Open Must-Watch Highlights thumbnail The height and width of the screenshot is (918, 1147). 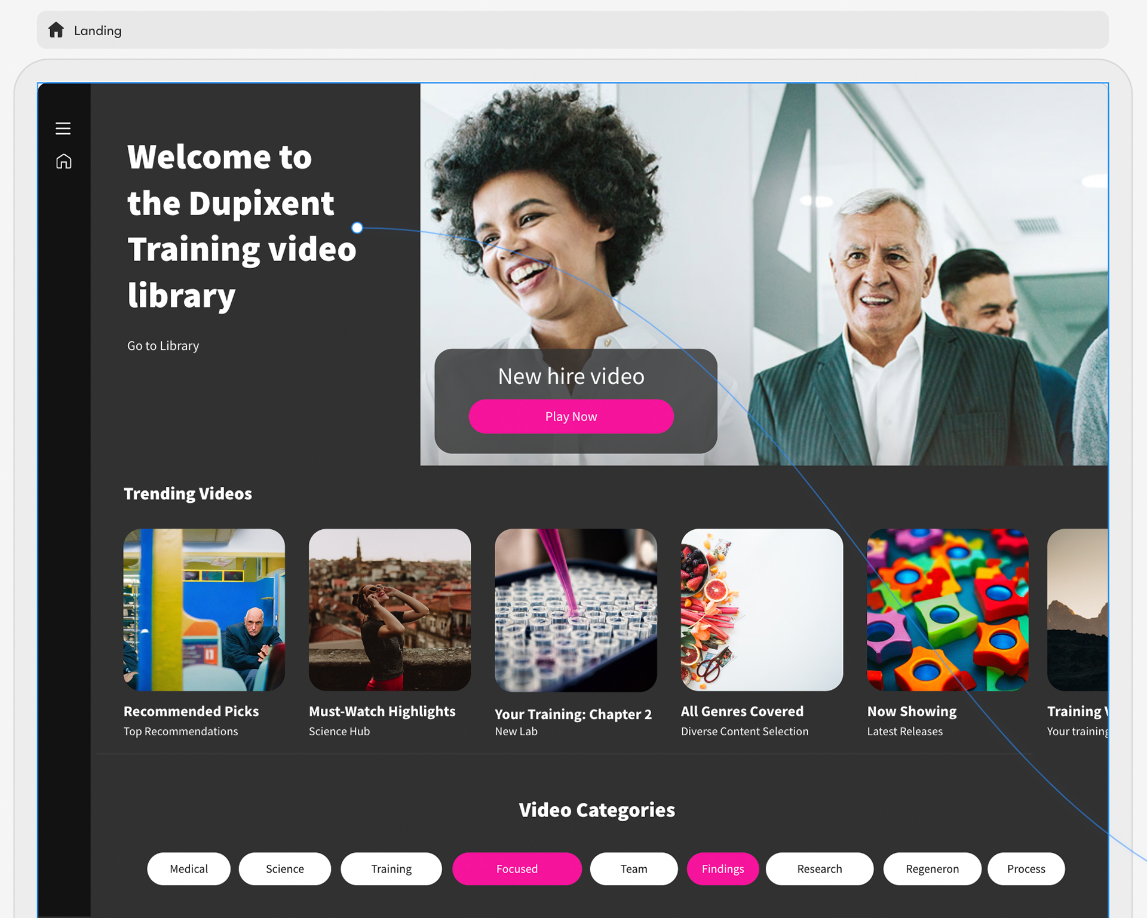click(x=390, y=610)
